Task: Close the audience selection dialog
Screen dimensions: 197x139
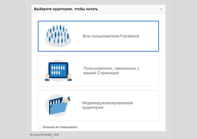Action: [161, 9]
